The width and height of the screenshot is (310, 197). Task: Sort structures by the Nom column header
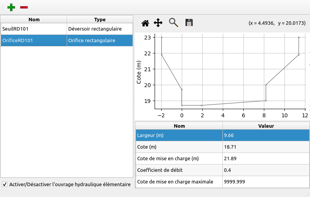[34, 19]
